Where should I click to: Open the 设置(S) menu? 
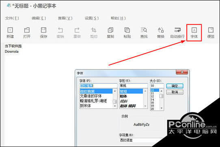92,18
